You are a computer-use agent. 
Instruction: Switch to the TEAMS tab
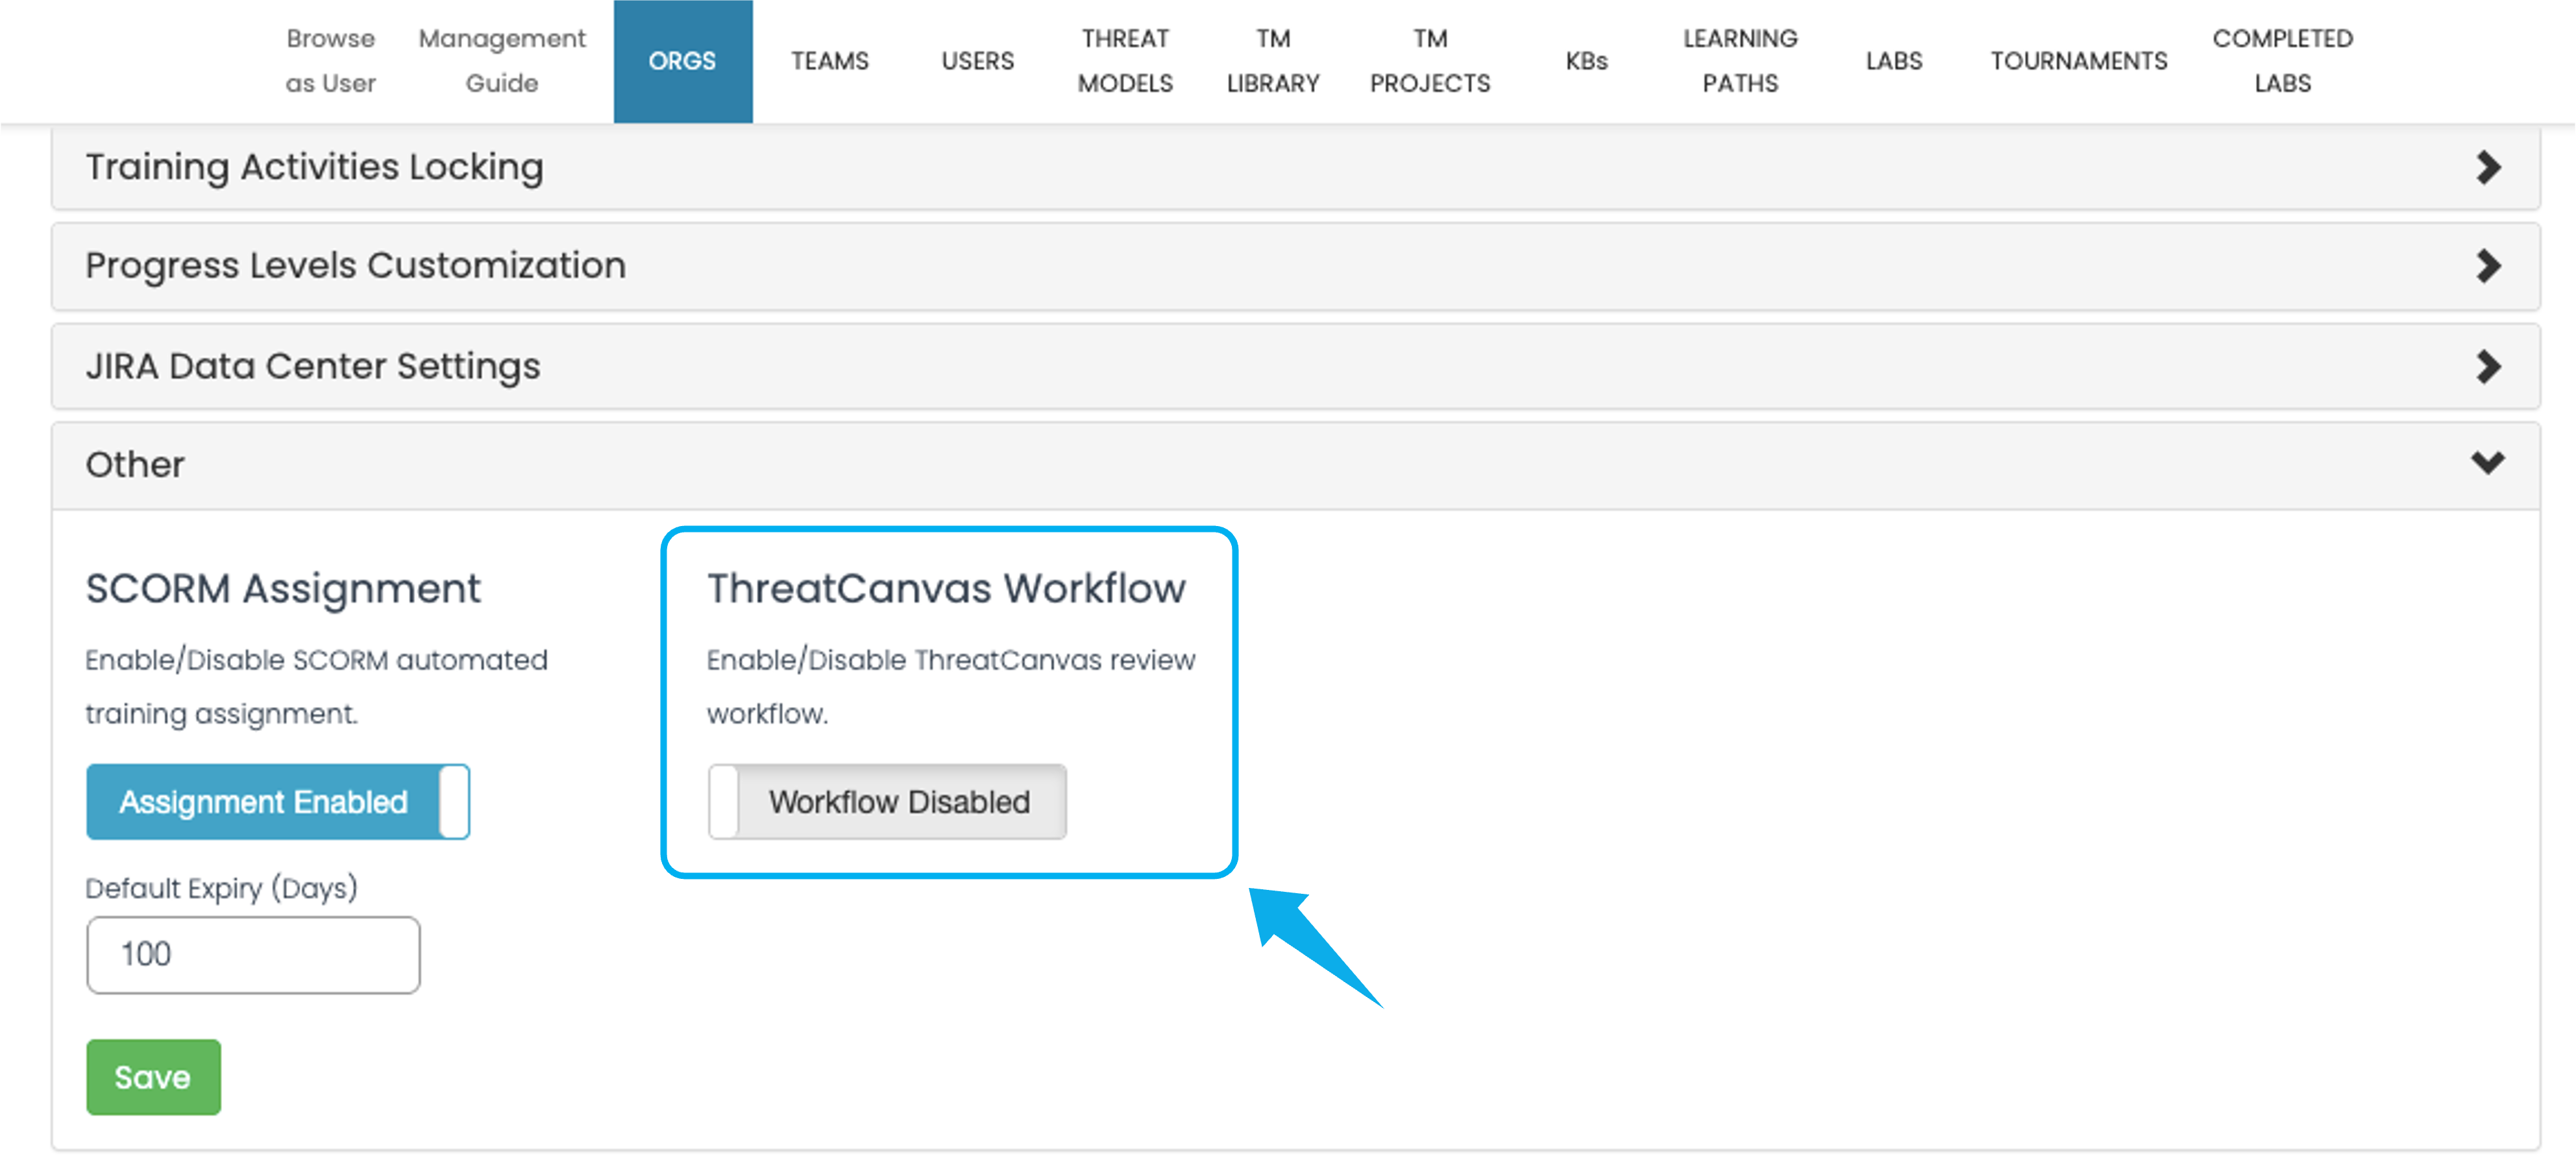(x=829, y=61)
